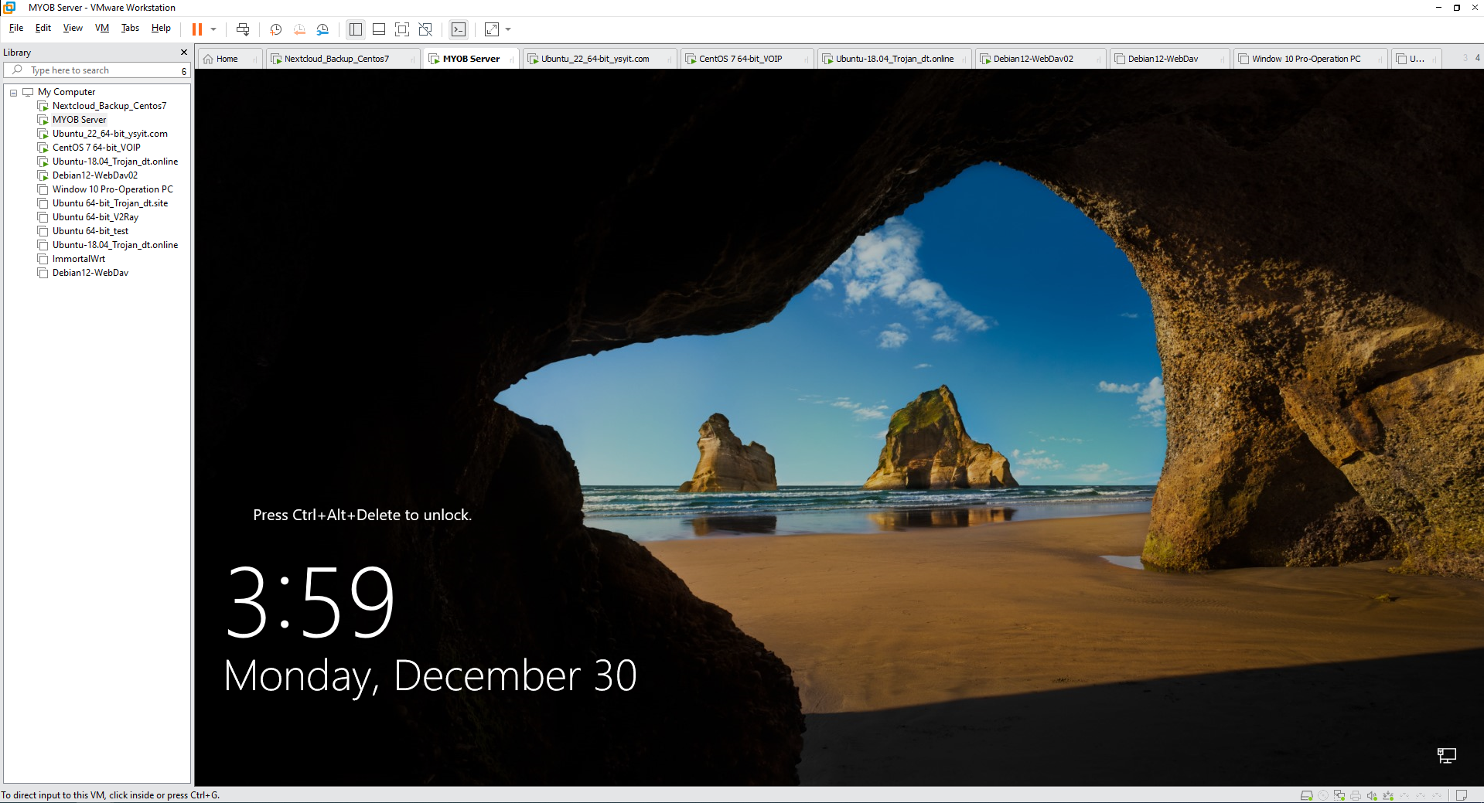Click the VMware Workstation title bar app icon

(x=9, y=8)
